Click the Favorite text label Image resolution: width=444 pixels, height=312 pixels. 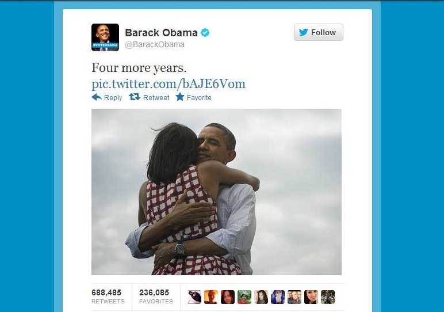coord(199,97)
